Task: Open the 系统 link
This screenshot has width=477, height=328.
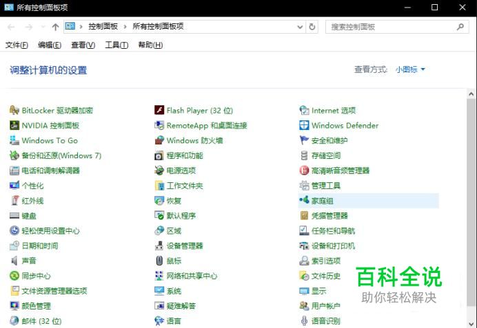Action: (x=174, y=291)
